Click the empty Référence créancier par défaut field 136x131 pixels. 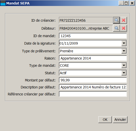93,94
